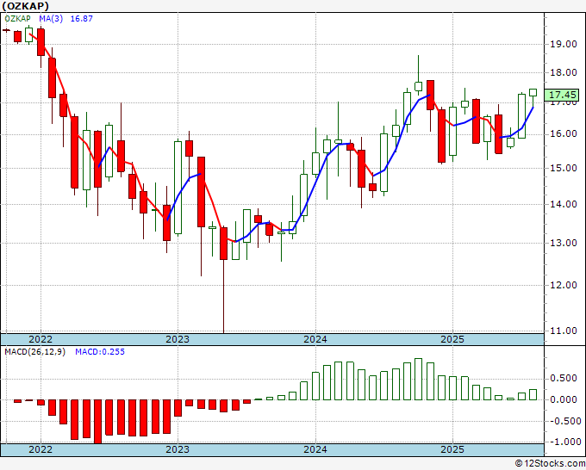Click the latest green candlestick near 17.45
This screenshot has height=470, width=586.
(533, 93)
